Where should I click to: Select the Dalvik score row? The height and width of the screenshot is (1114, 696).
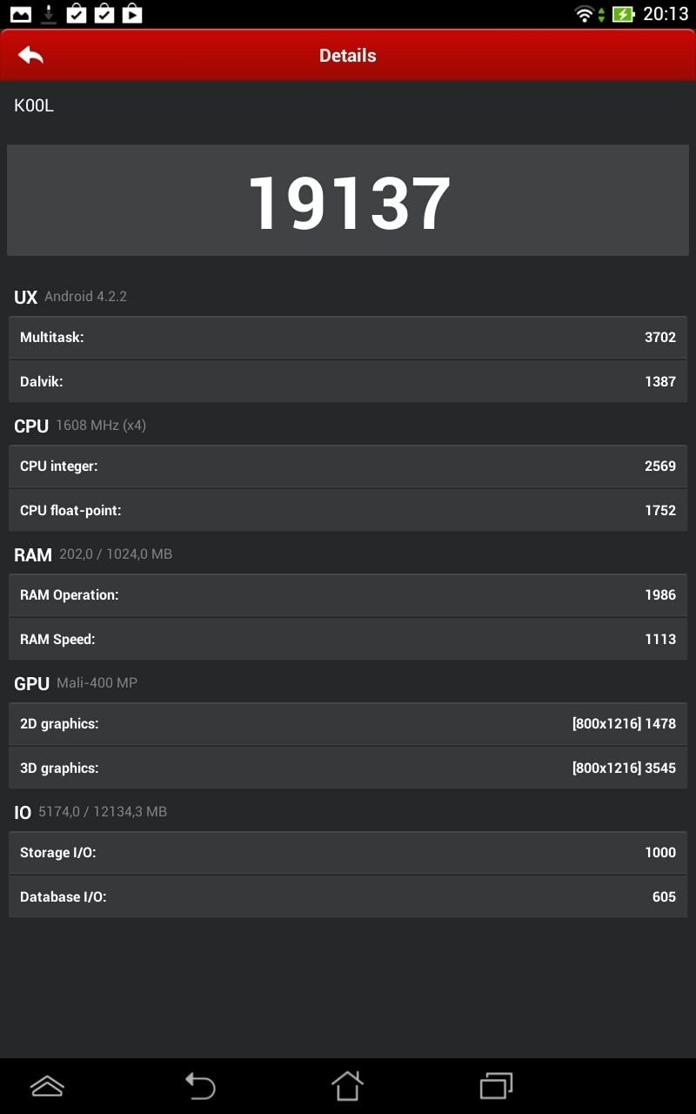click(x=348, y=381)
